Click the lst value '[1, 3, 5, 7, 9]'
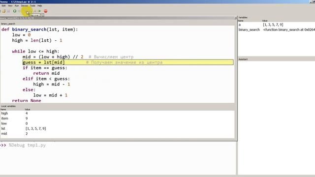Viewport: 315px width, 177px height. [36, 128]
